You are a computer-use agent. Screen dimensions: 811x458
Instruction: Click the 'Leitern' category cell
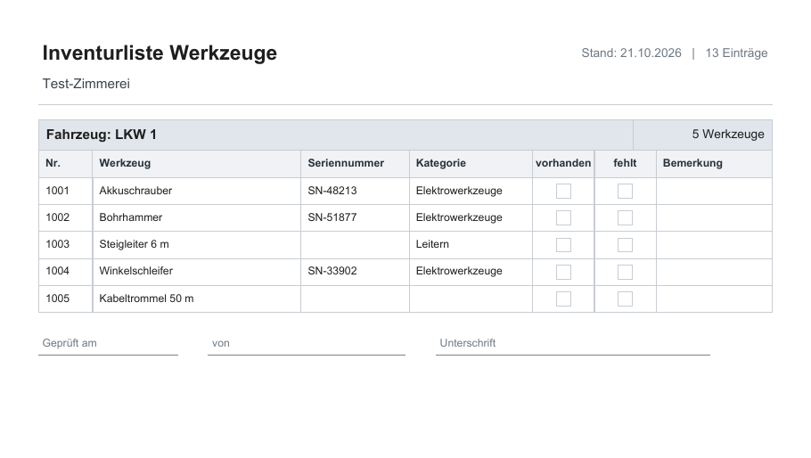coord(471,245)
